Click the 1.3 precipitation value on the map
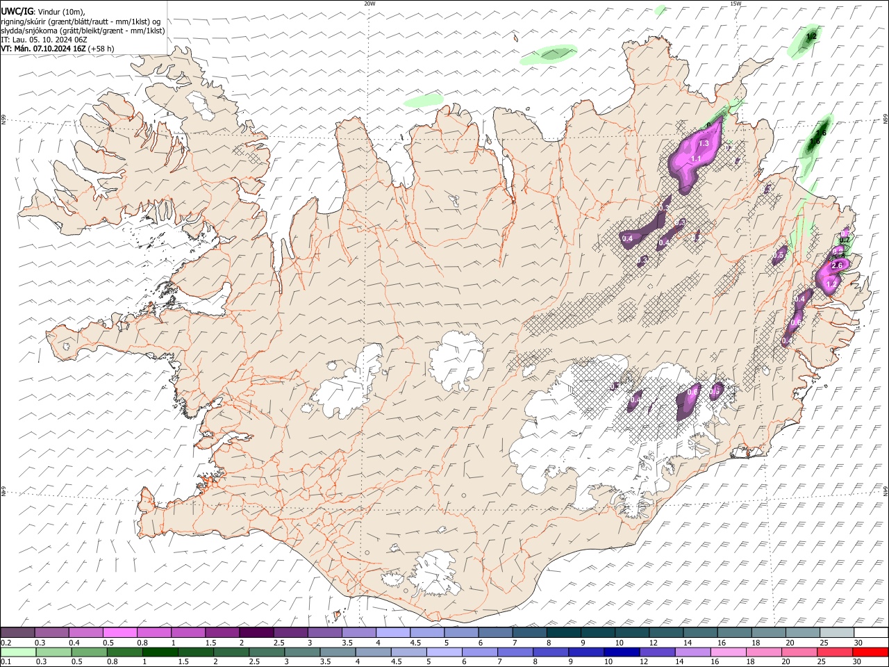This screenshot has width=889, height=667. click(704, 143)
